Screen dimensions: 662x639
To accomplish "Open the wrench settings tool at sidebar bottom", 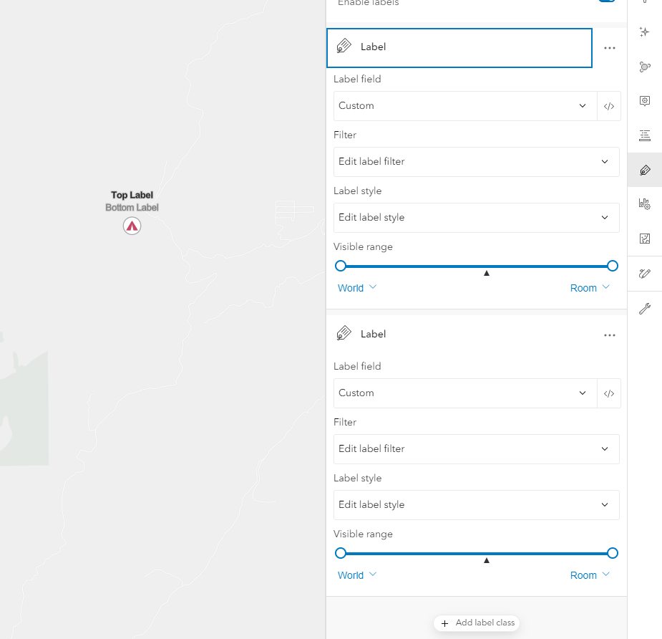I will [x=644, y=308].
